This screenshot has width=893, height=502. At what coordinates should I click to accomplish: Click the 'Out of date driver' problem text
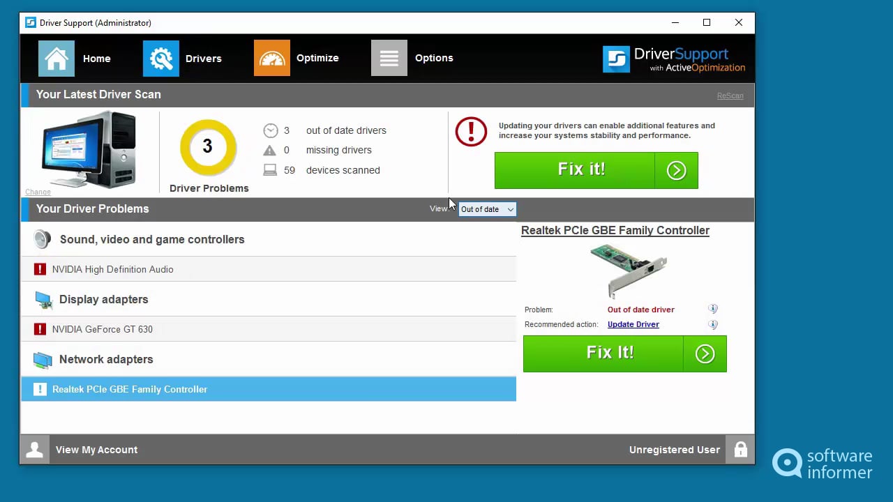click(x=641, y=310)
